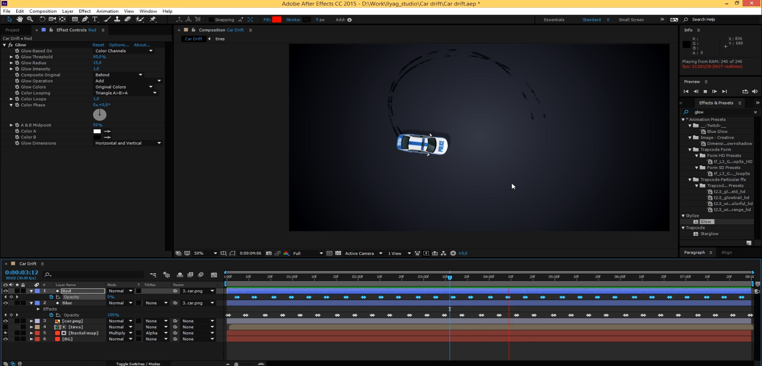Select the Rotation tool
762x366 pixels.
tap(42, 19)
